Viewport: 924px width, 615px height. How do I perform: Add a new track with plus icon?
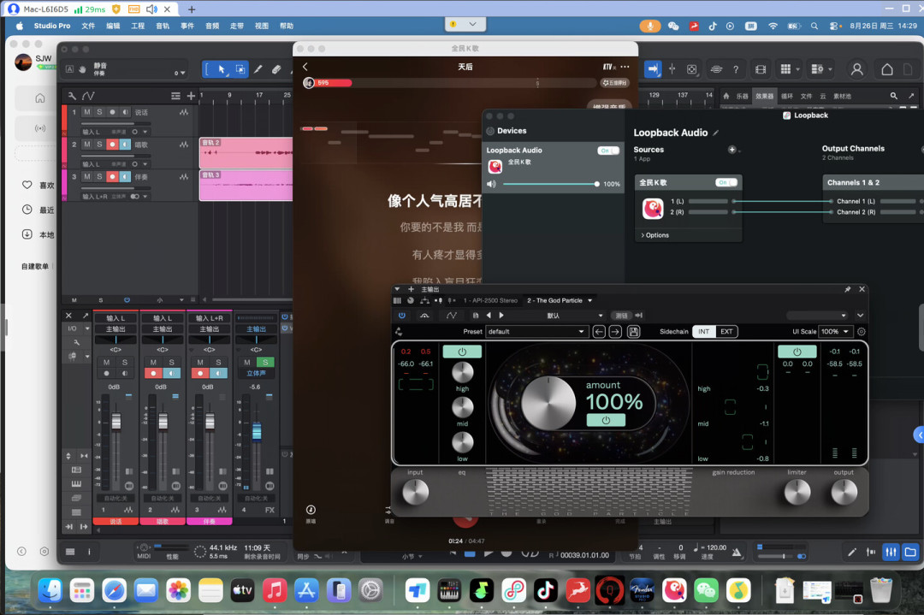(x=191, y=96)
